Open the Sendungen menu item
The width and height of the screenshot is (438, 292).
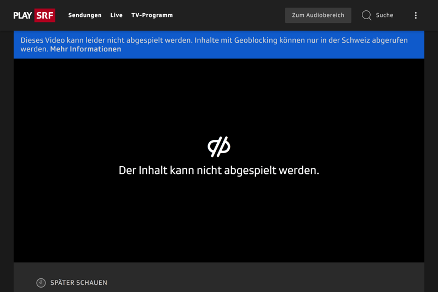85,15
